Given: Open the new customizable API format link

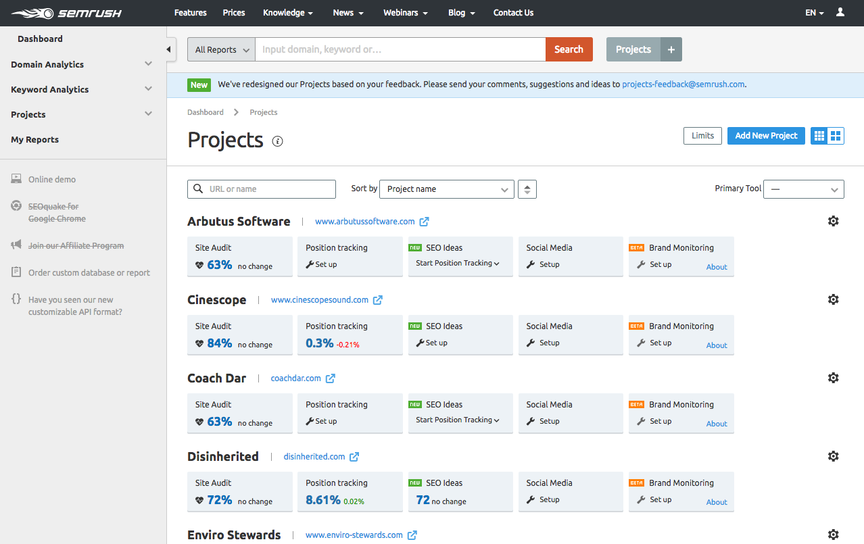Looking at the screenshot, I should pos(76,306).
